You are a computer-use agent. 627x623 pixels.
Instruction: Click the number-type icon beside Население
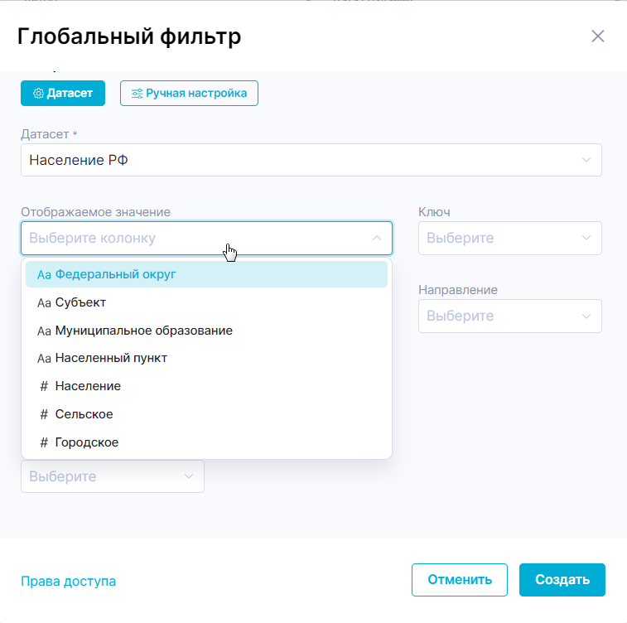44,387
